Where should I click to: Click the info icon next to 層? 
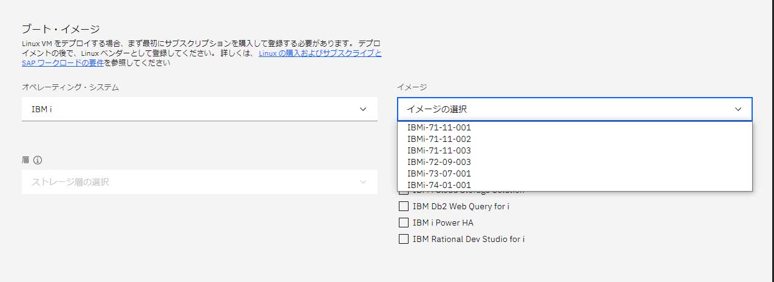click(x=38, y=160)
